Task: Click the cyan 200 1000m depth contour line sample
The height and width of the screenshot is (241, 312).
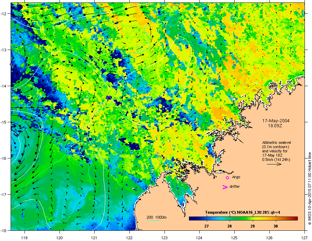Action: coord(154,220)
